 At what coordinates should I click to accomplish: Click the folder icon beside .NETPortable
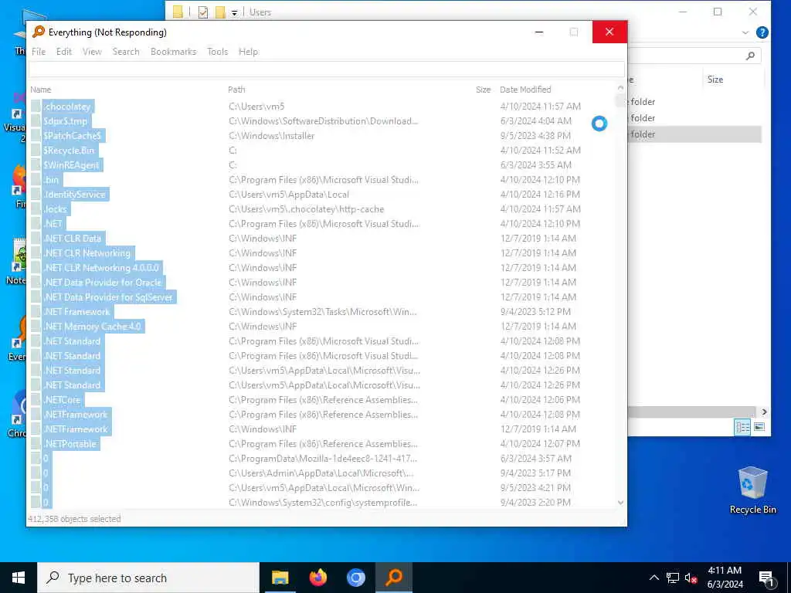(x=36, y=444)
